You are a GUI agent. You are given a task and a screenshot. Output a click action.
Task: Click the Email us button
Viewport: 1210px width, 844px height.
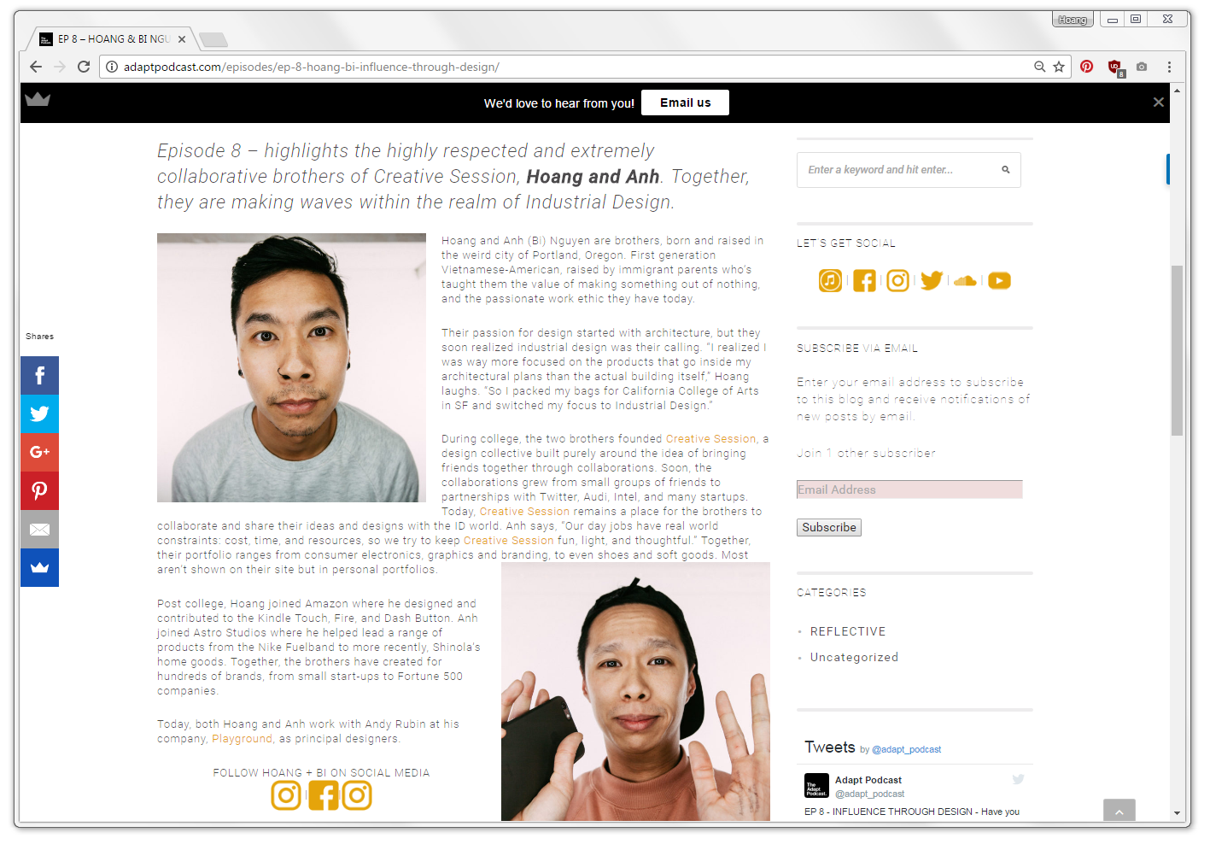(685, 103)
